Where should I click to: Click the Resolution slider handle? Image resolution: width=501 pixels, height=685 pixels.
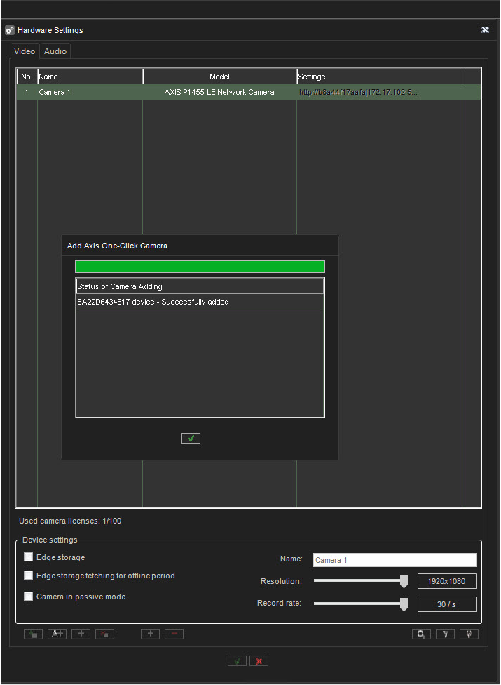coord(404,580)
